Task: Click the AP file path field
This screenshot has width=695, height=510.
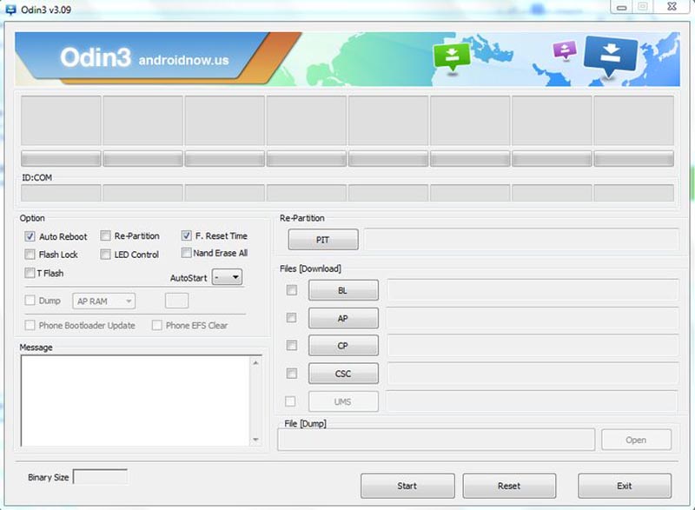Action: coord(533,318)
